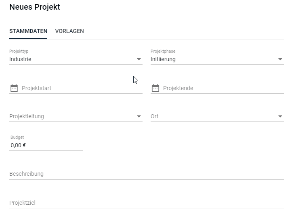Expand the Projektphase dropdown arrow

pyautogui.click(x=280, y=59)
